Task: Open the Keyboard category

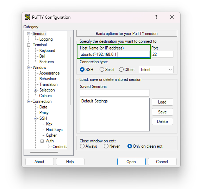Action: tap(47, 51)
